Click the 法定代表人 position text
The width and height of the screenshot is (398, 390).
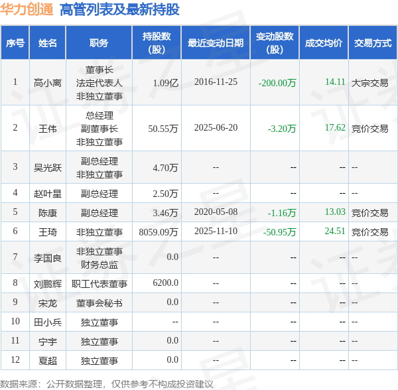point(99,83)
